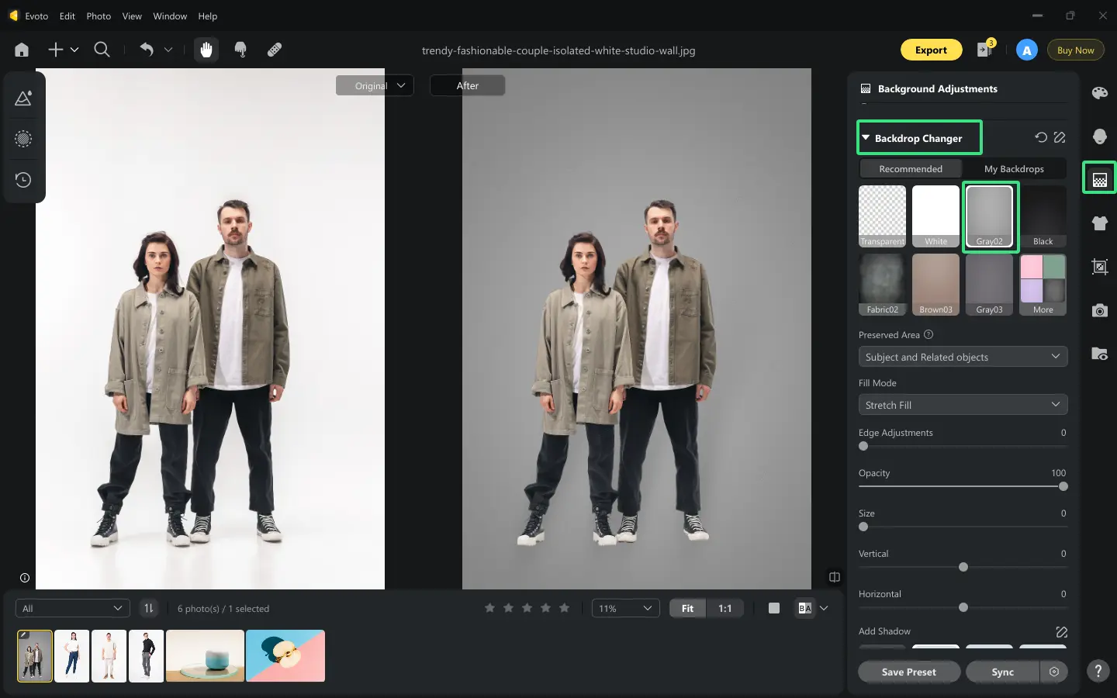Switch zoom to 1:1 view
Screen dimensions: 1117x698
724,608
